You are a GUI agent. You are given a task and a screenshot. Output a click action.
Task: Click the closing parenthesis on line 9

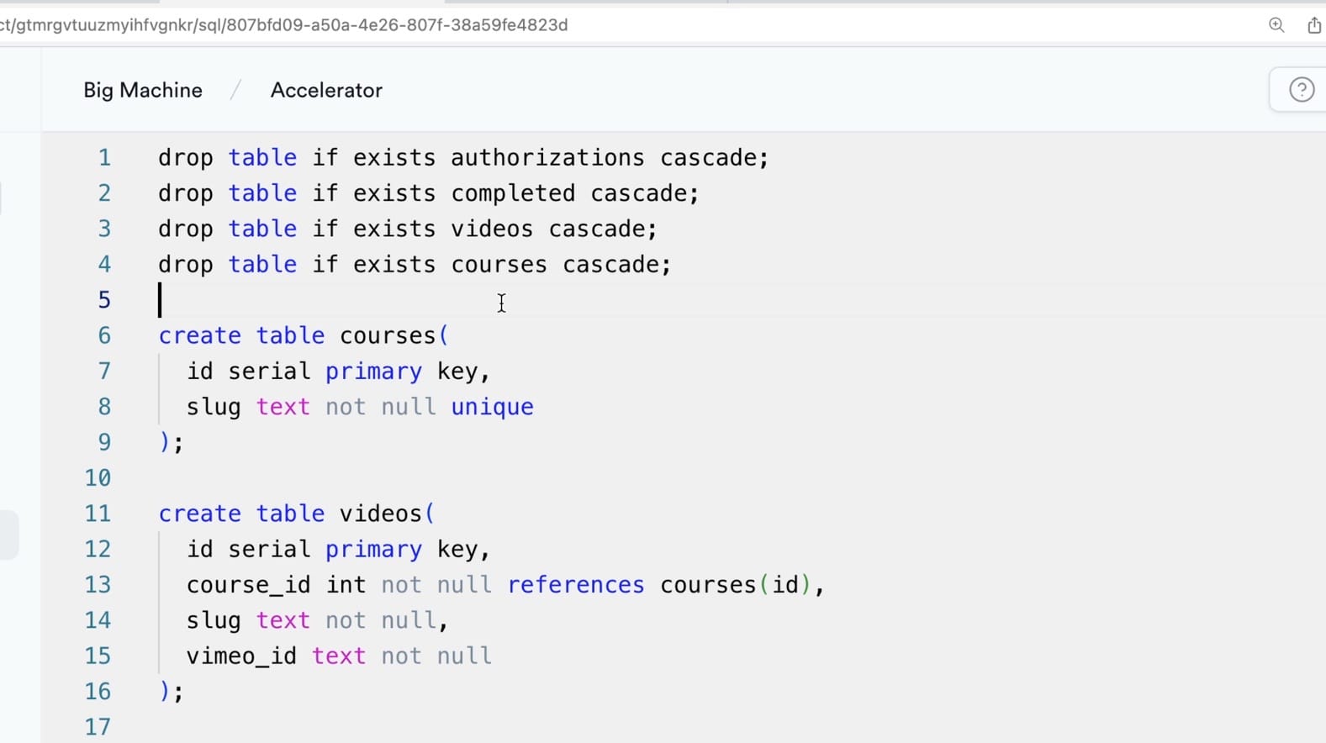point(165,443)
